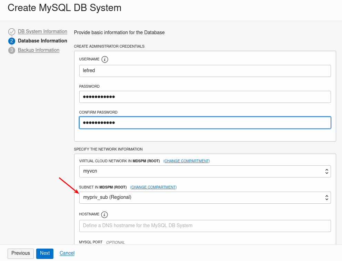Click the Create MySQL DB System heading
Viewport: 342px width, 261px height.
(x=64, y=8)
